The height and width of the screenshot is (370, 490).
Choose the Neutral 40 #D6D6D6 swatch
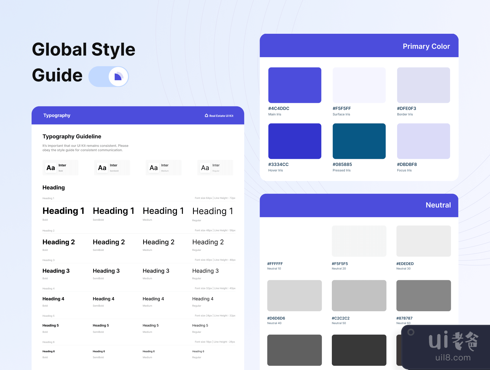(294, 295)
